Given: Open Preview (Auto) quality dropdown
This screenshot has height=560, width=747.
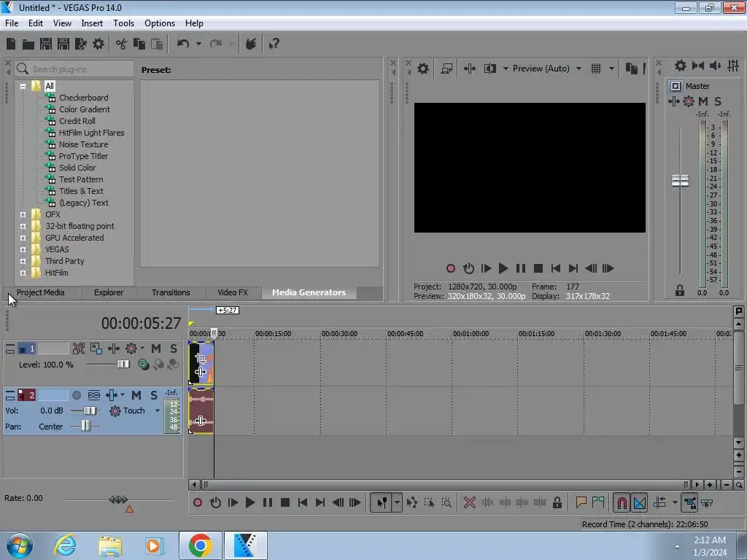Looking at the screenshot, I should (x=578, y=69).
